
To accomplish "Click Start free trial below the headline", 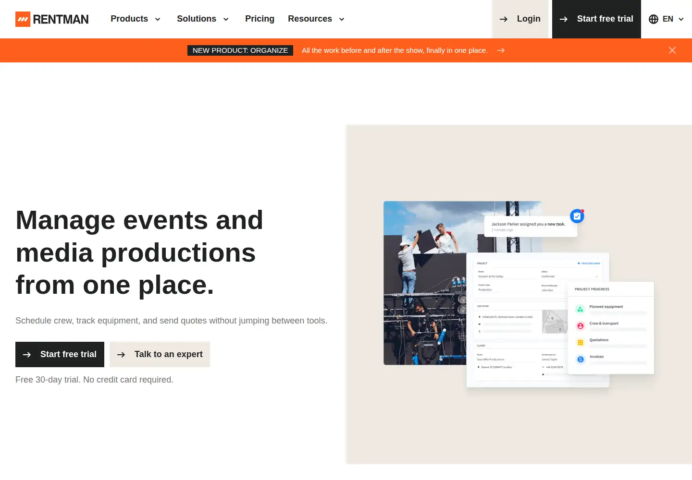I will (60, 354).
